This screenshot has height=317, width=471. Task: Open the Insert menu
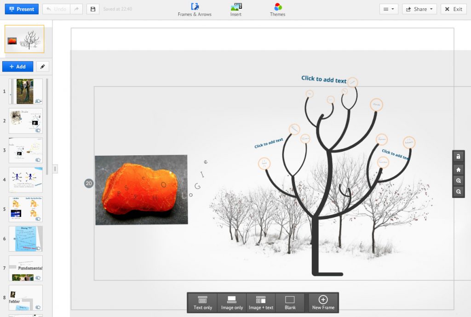236,10
